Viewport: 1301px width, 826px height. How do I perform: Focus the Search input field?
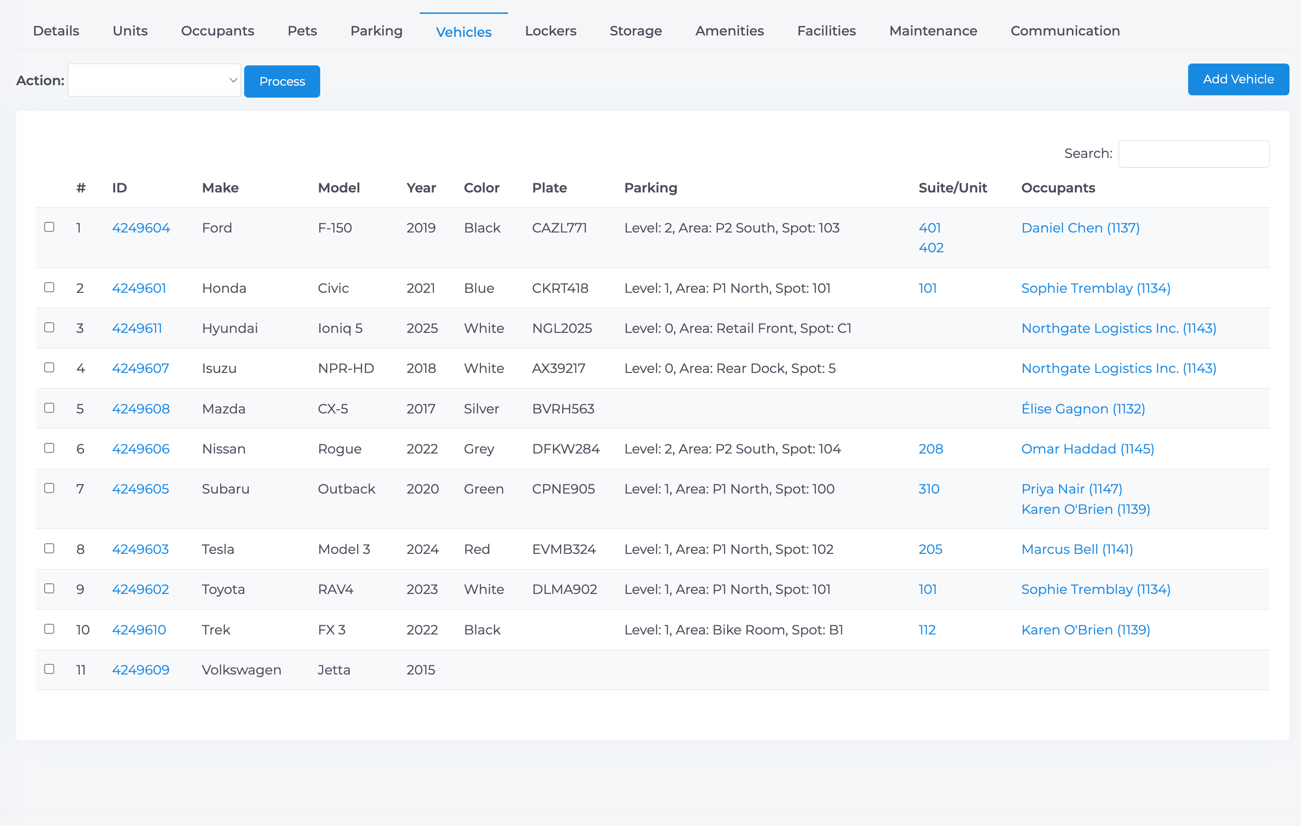1194,154
